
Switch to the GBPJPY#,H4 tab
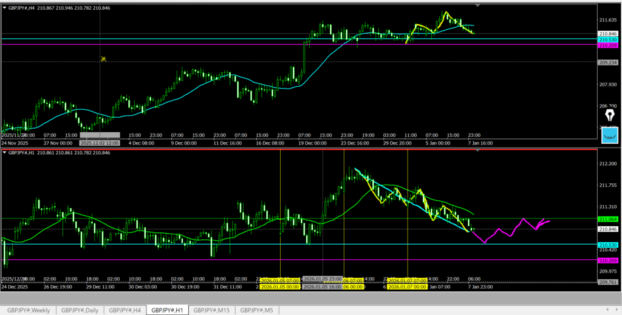pyautogui.click(x=126, y=310)
